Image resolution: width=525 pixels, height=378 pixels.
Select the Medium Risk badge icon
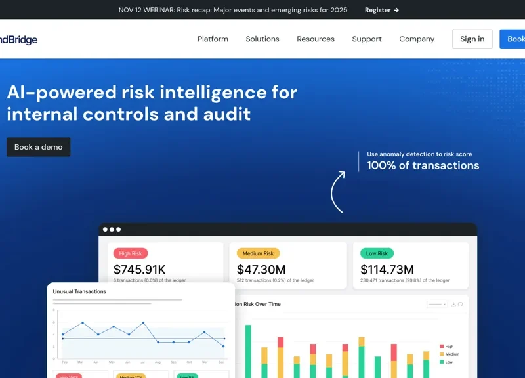(259, 253)
